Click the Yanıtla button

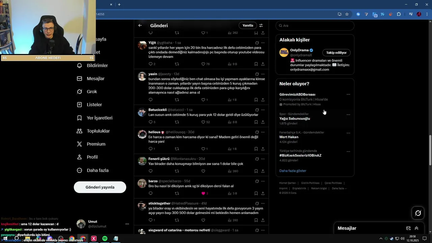[248, 25]
